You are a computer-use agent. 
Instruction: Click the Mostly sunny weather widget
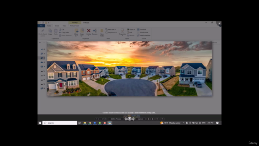[x=170, y=123]
